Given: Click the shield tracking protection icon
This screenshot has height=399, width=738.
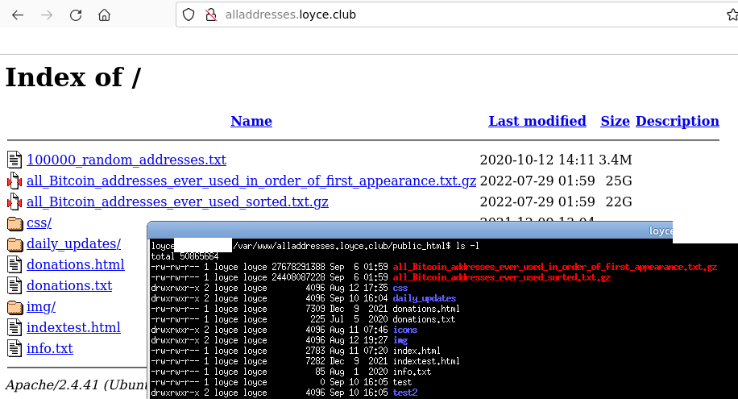Looking at the screenshot, I should (189, 15).
